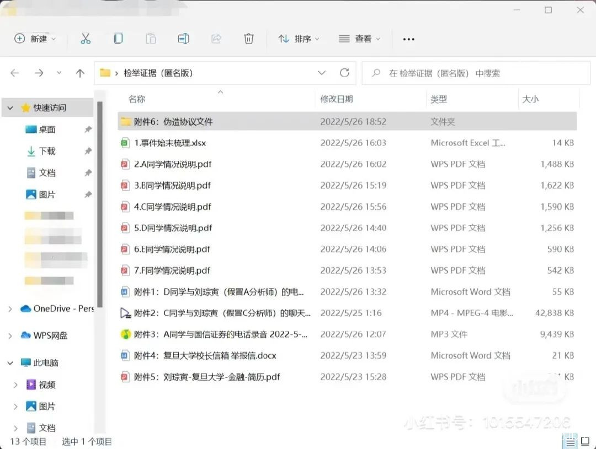Click the Cut scissors icon

[x=86, y=39]
